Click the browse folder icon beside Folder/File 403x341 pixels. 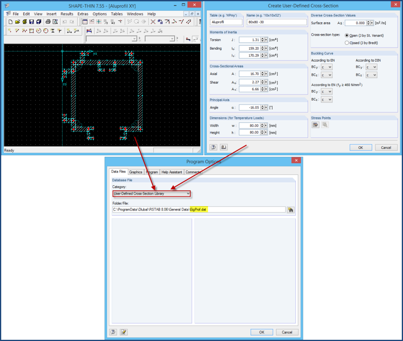(291, 210)
